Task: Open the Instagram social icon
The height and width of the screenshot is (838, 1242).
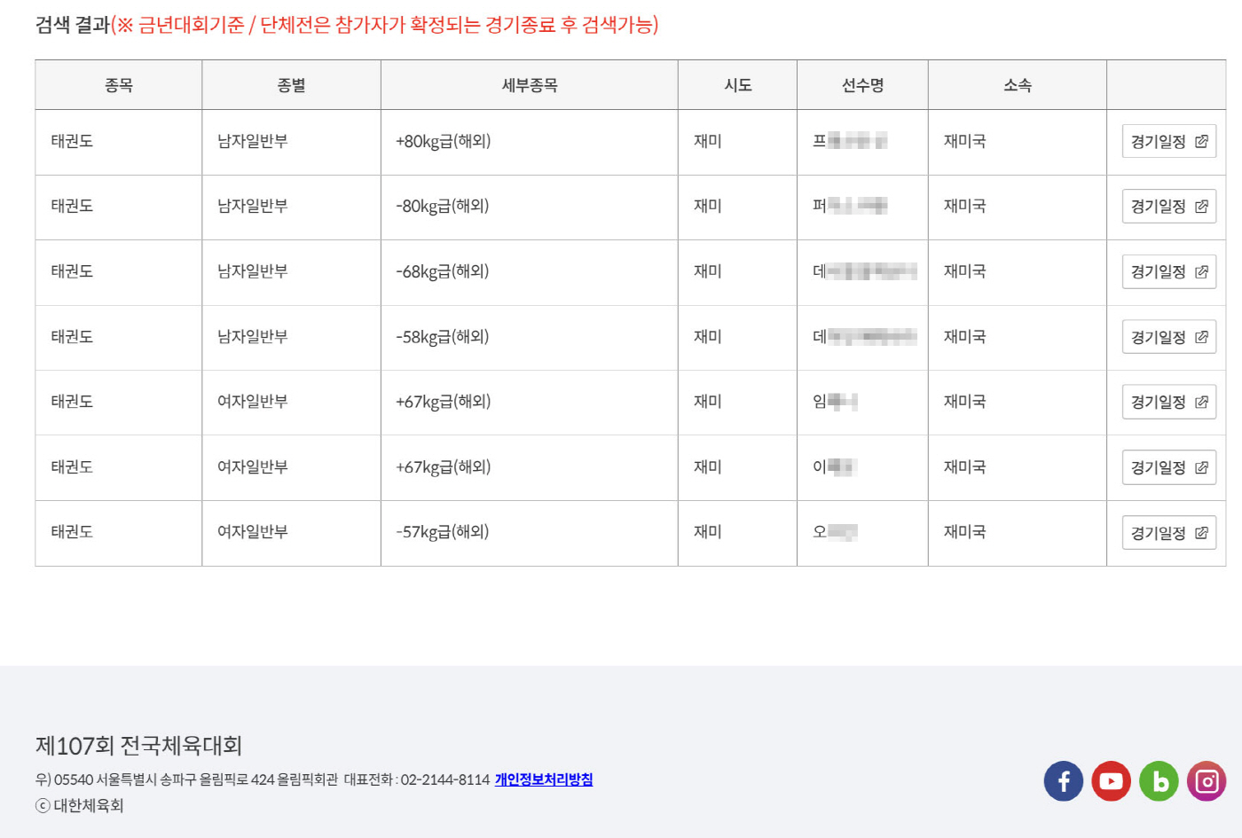Action: (1207, 781)
